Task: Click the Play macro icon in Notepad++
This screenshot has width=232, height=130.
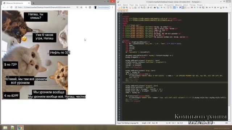Action: pos(197,8)
